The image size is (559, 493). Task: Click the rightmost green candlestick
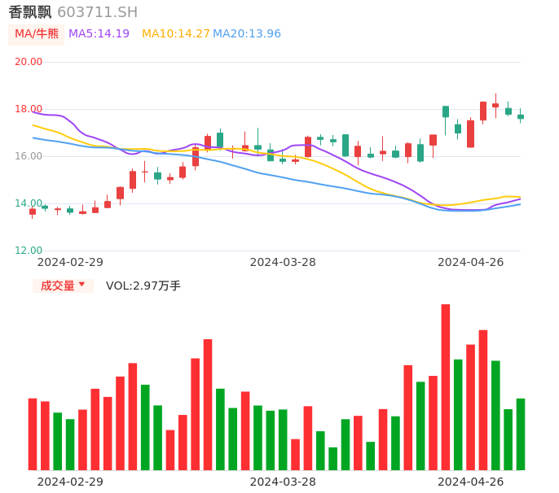(x=521, y=116)
